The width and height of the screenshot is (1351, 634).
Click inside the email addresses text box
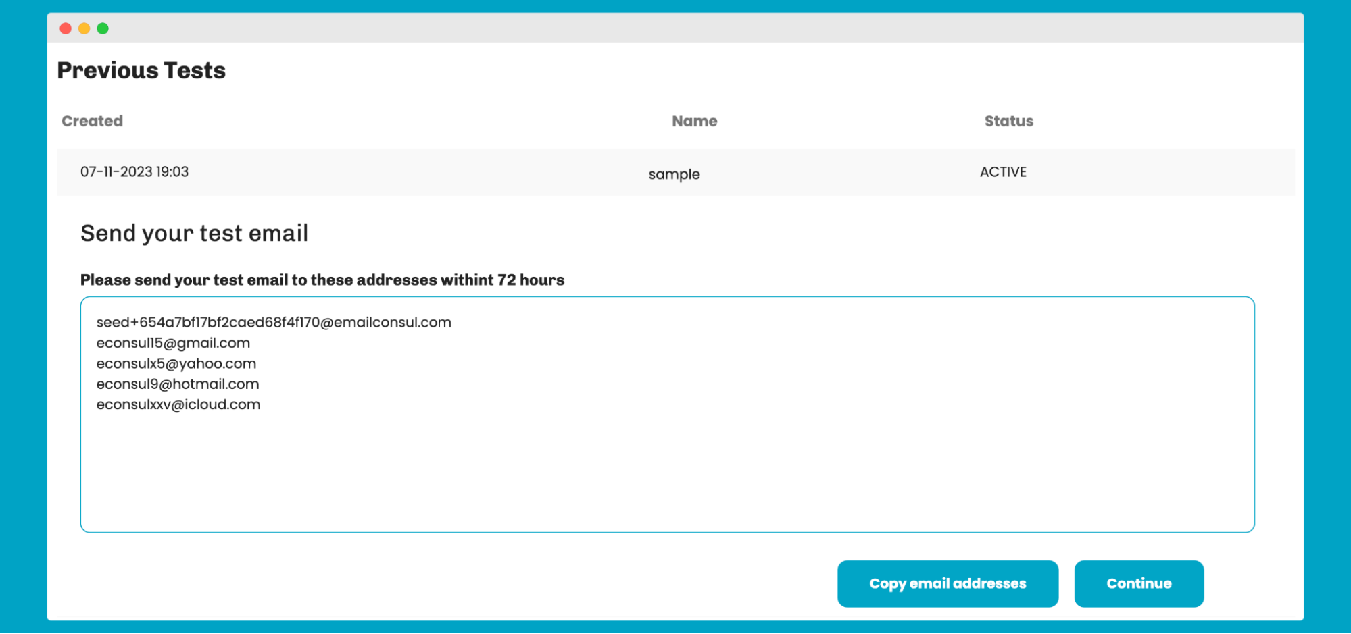(667, 415)
